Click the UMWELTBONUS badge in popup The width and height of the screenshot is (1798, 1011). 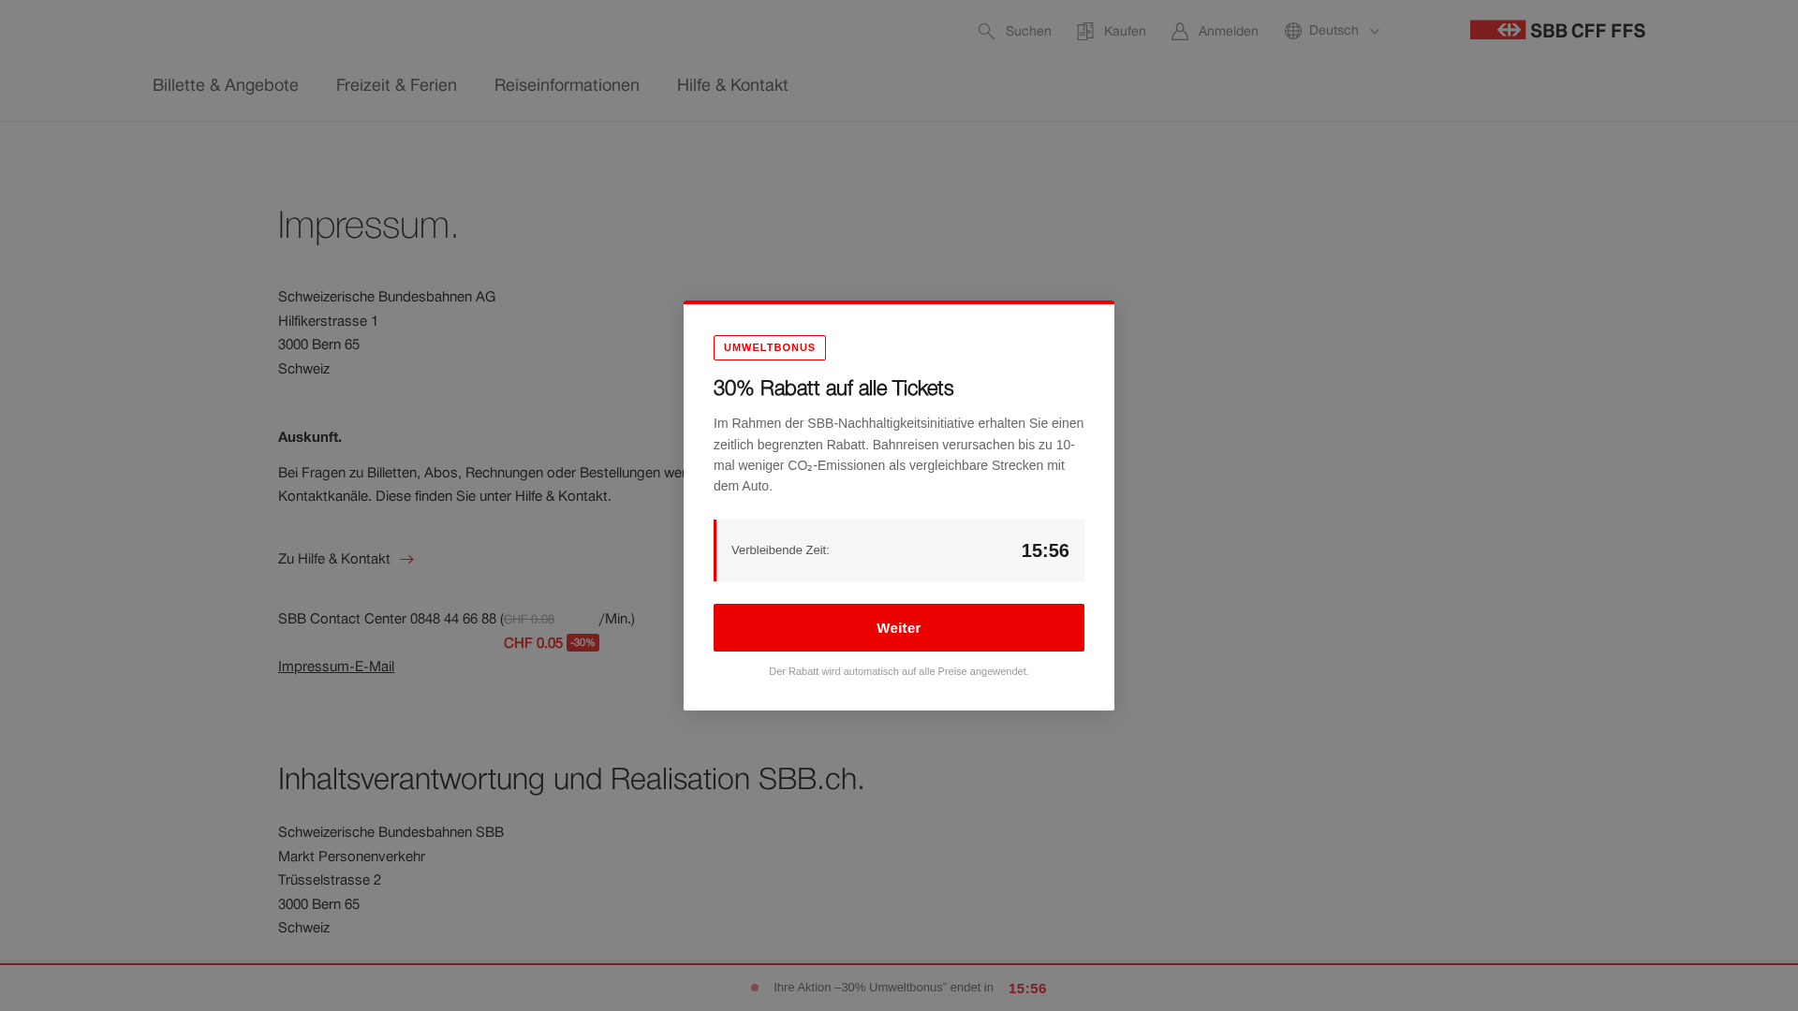(x=770, y=347)
